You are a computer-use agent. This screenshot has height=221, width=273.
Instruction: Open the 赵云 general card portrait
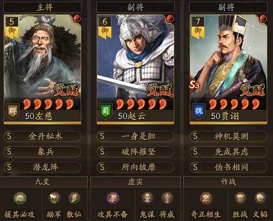135,56
